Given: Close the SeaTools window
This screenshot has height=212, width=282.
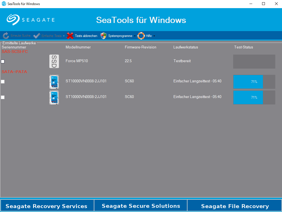Looking at the screenshot, I should (x=276, y=4).
